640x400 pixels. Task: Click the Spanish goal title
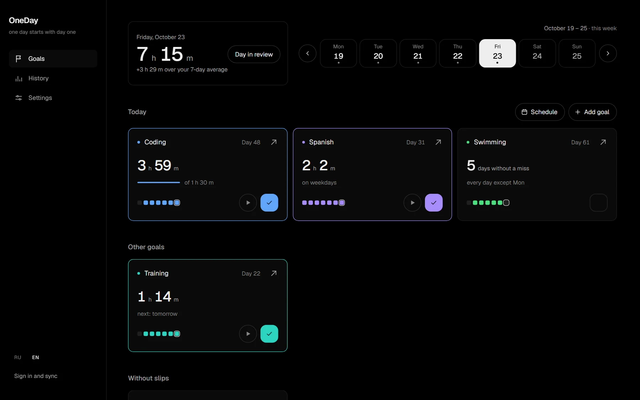pyautogui.click(x=321, y=142)
